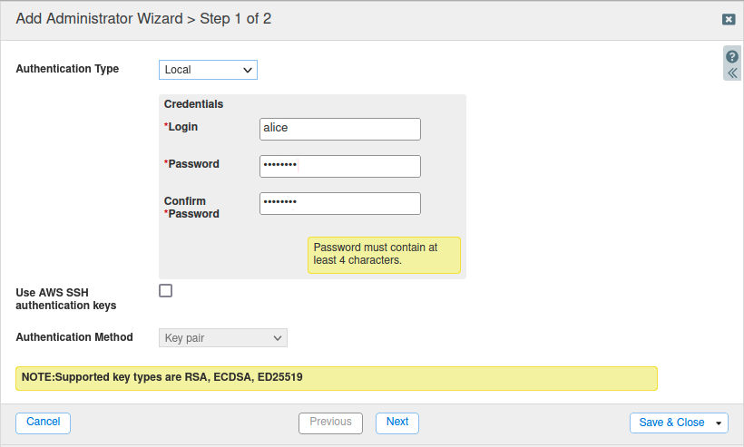Focus the Login field containing alice
Screen dimensions: 744x447
(x=339, y=129)
